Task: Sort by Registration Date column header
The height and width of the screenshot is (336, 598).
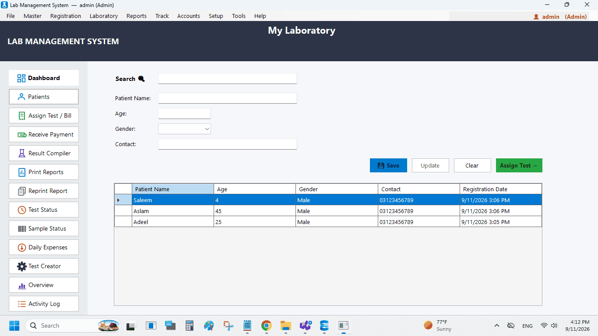Action: point(501,189)
